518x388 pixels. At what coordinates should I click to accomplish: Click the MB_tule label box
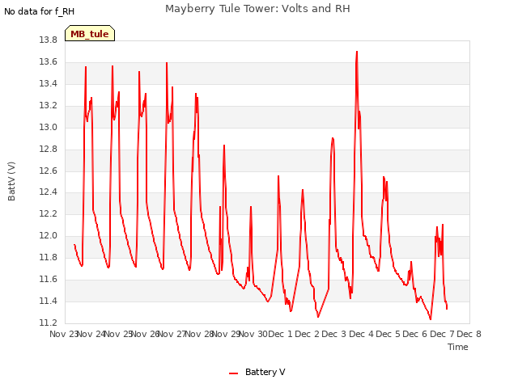pyautogui.click(x=90, y=33)
